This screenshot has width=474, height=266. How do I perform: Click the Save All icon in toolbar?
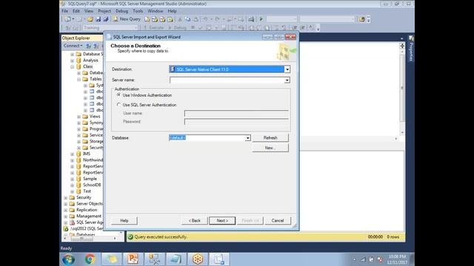(x=105, y=19)
